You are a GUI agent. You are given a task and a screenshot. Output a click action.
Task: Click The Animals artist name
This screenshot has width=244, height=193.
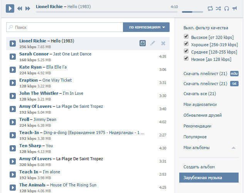[32, 185]
